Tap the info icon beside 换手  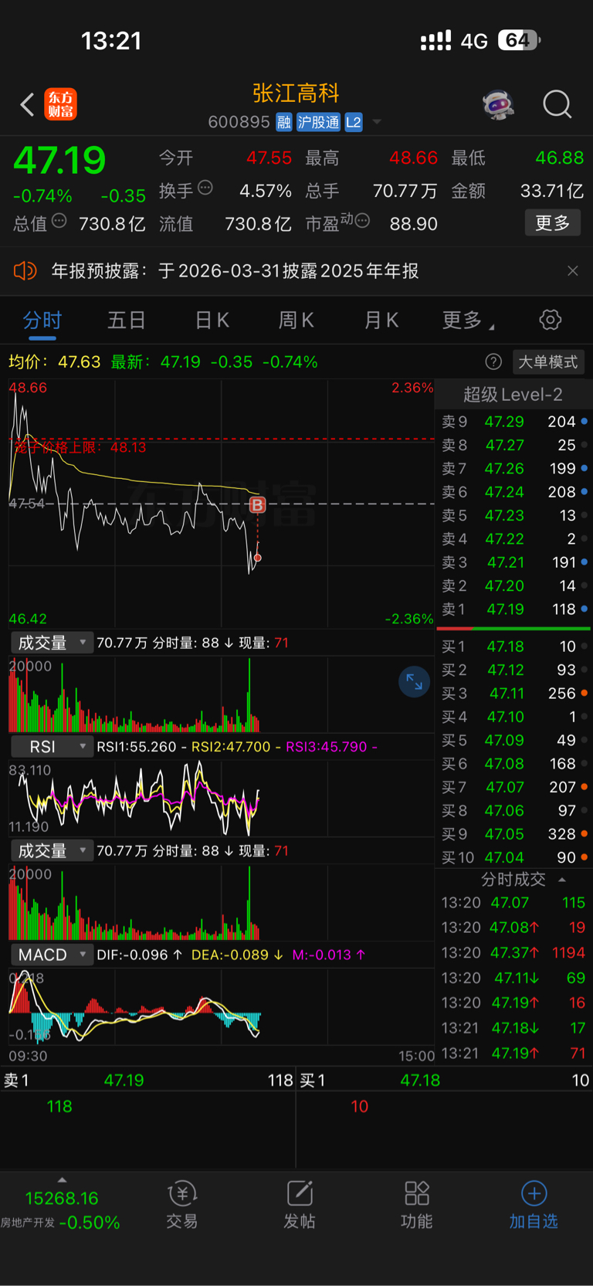[x=205, y=187]
